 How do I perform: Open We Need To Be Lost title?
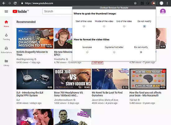[x=107, y=94]
